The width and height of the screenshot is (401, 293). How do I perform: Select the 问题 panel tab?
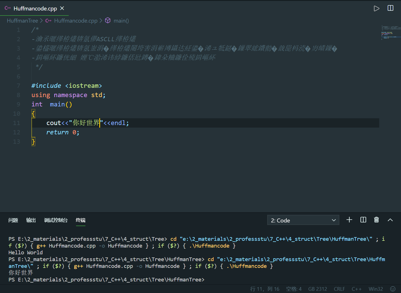coord(13,220)
